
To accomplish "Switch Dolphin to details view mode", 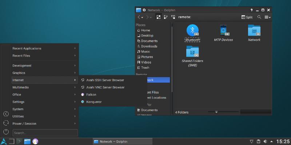I will 173,17.
